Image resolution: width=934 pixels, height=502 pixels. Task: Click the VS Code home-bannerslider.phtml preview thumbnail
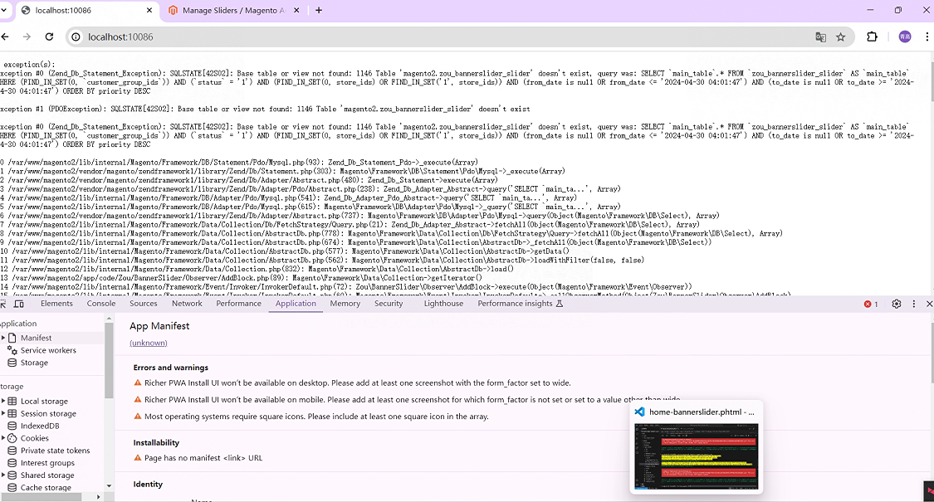click(x=696, y=456)
